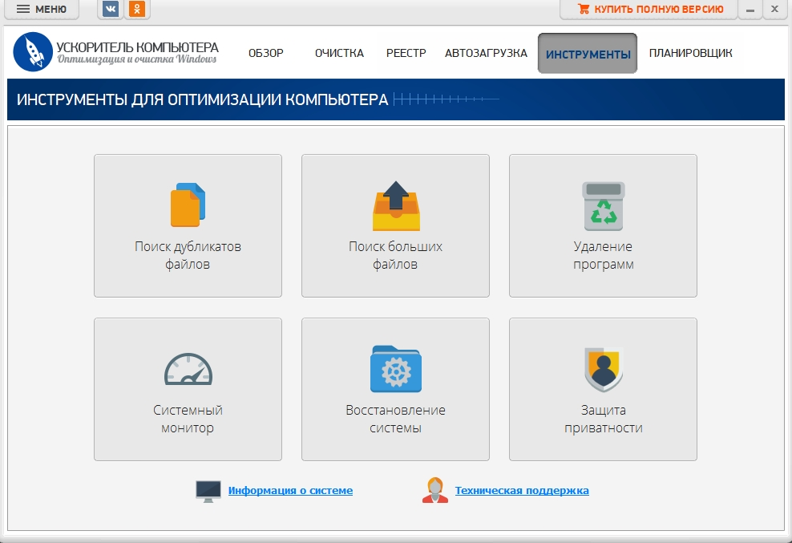Click the Защита приватности label
This screenshot has width=792, height=543.
603,419
